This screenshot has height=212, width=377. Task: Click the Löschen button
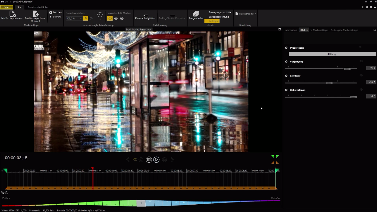[x=55, y=12]
